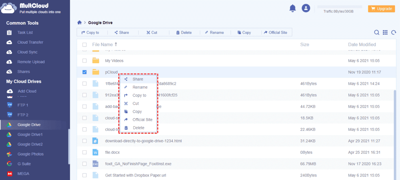Open the FTP 2 drive

[23, 115]
